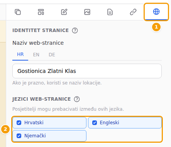Click the 'Naziv web-stranice' label

[x=38, y=43]
